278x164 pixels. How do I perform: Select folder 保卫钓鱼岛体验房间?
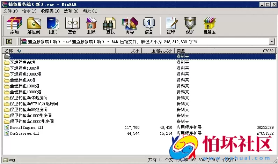pos(29,98)
